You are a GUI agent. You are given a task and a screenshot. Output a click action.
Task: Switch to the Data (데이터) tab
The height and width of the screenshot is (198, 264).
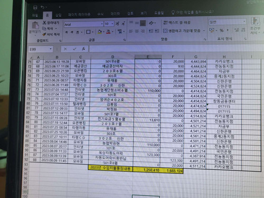(115, 14)
